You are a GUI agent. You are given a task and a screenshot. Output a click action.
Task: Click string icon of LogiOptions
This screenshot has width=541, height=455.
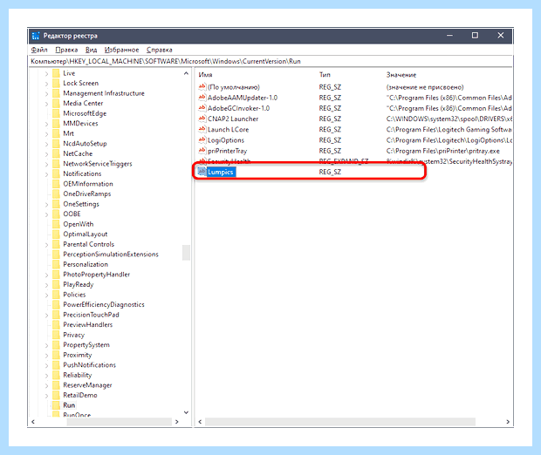[202, 140]
